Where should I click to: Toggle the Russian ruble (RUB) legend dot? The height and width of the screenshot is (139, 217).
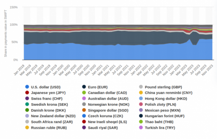click(27, 127)
